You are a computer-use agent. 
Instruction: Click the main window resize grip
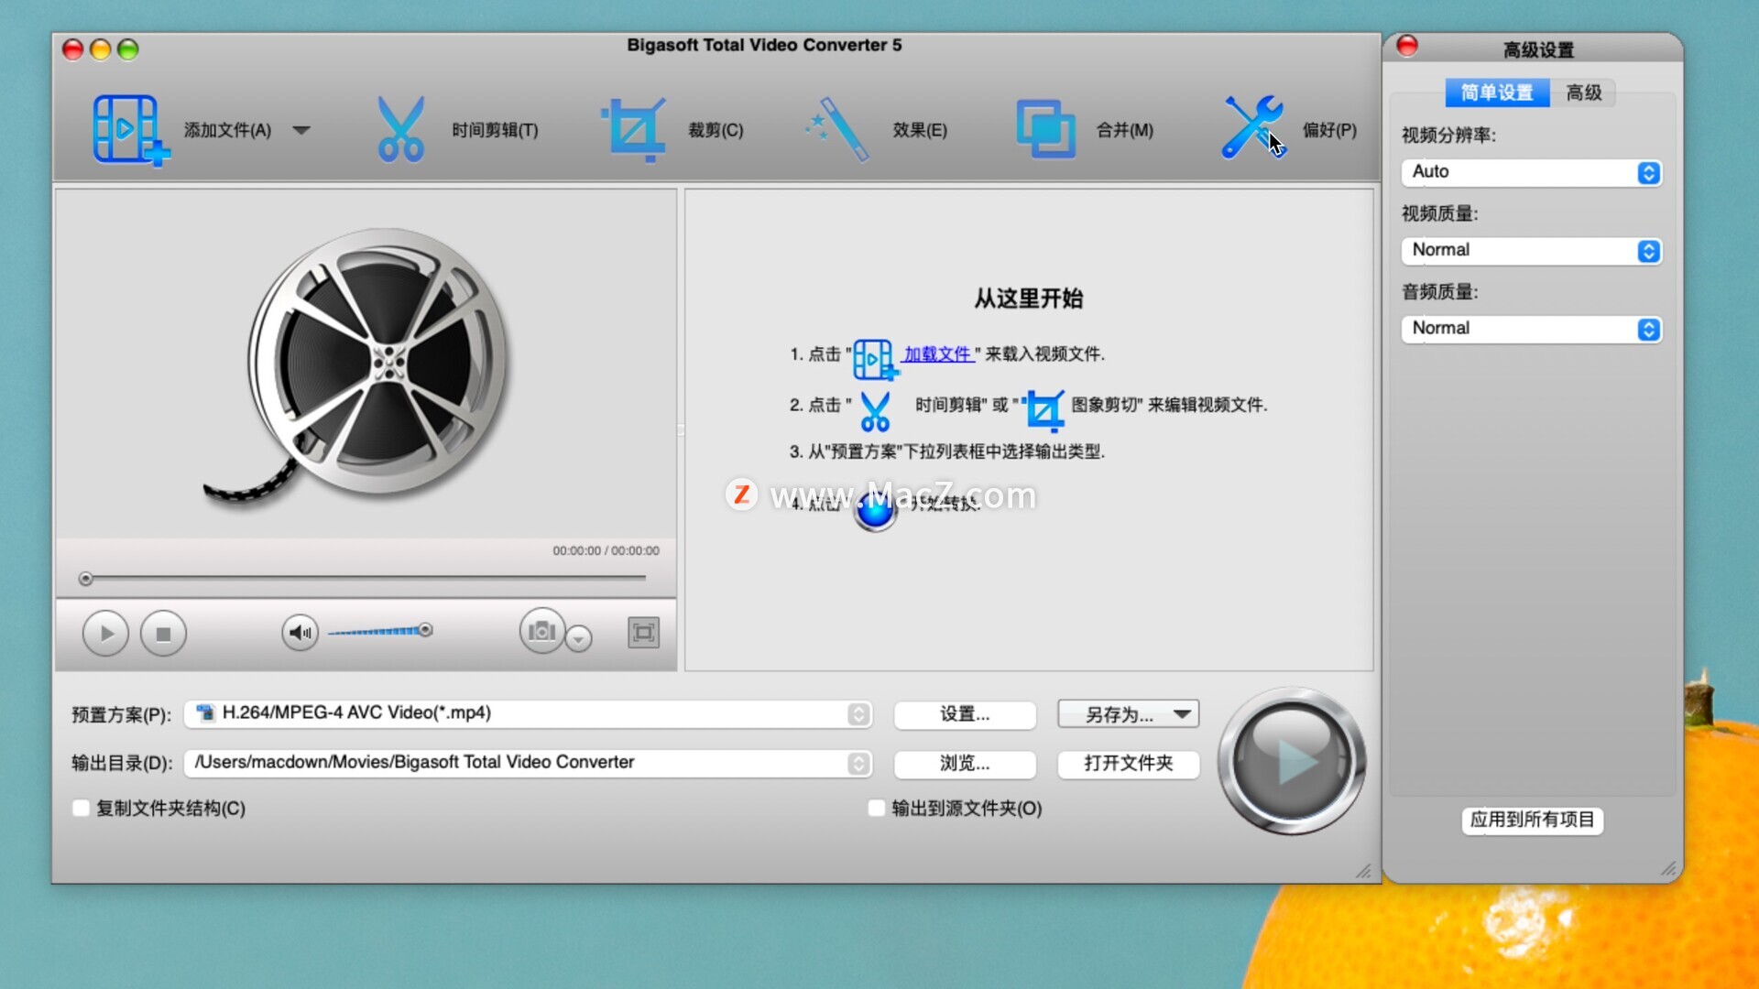(x=1364, y=871)
